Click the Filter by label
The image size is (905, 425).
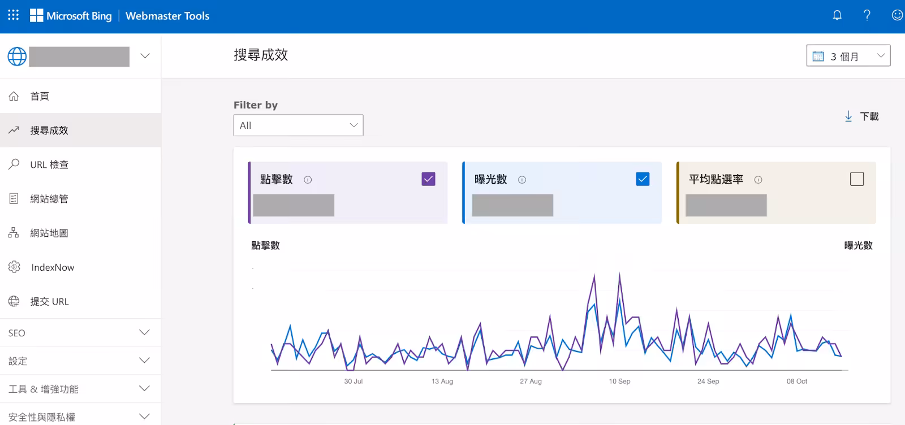pos(256,105)
